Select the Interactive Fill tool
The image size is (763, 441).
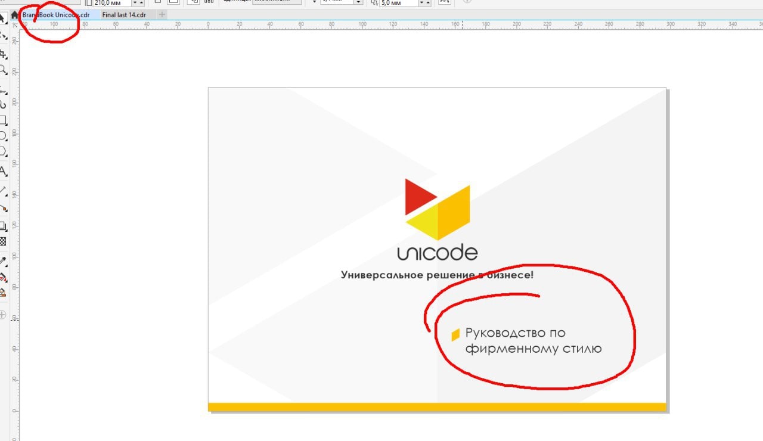3,277
